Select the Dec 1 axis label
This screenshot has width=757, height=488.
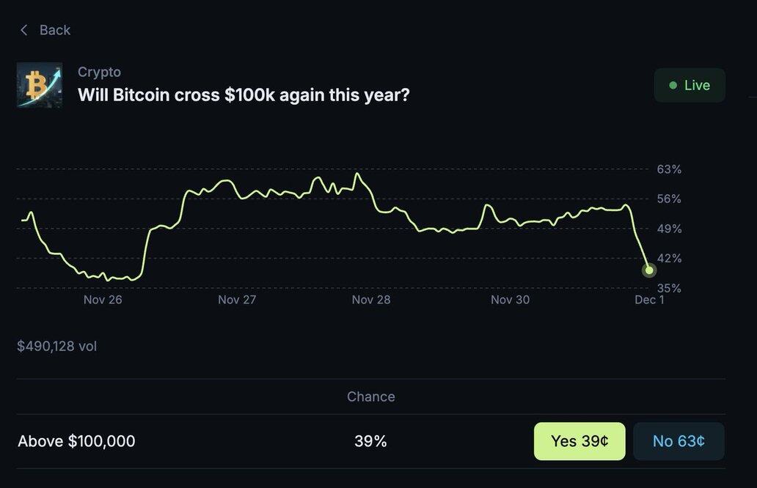tap(649, 300)
